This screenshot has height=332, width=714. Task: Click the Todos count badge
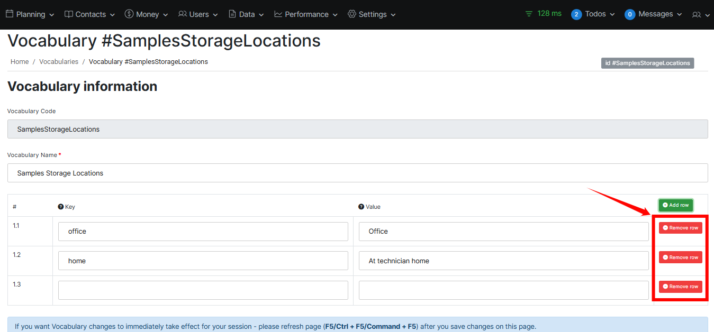coord(576,14)
